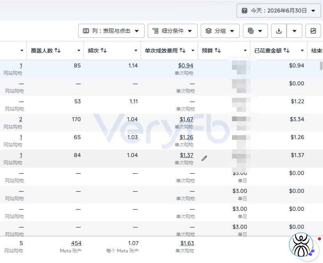This screenshot has width=323, height=263.
Task: Click the download export icon
Action: pyautogui.click(x=279, y=31)
